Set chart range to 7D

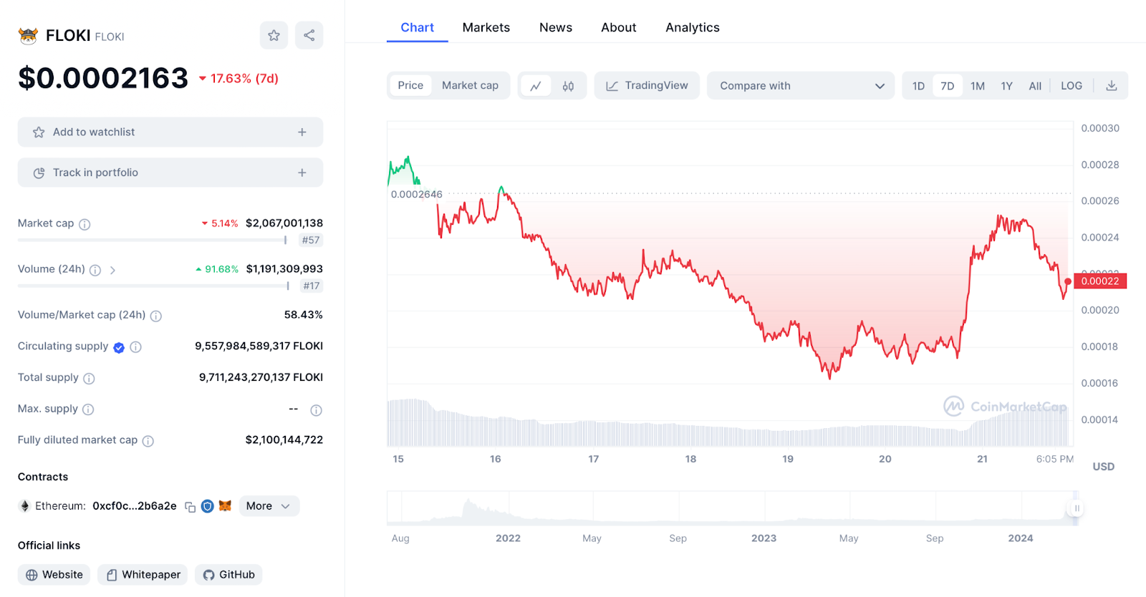tap(947, 86)
